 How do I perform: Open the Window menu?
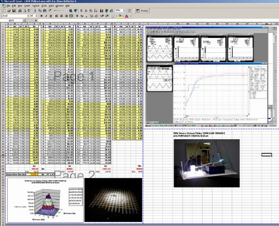click(60, 6)
